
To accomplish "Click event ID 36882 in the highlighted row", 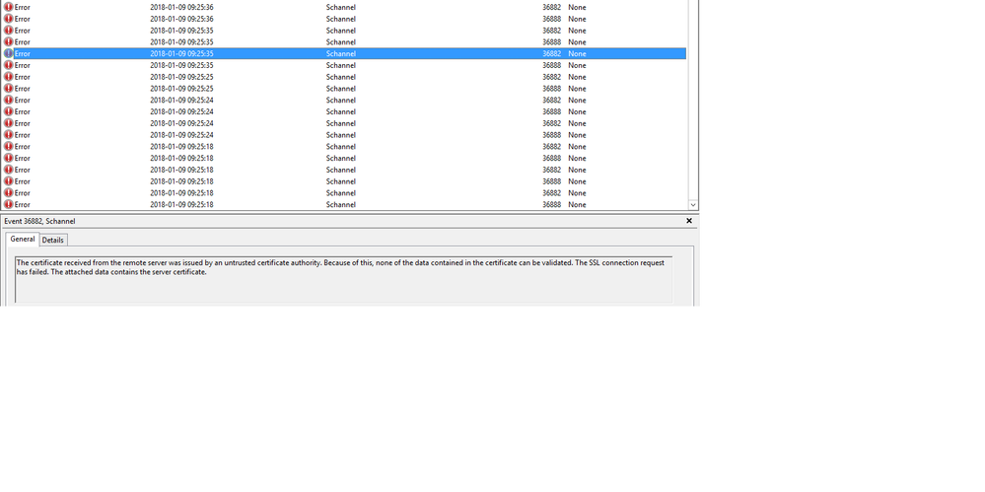I will pyautogui.click(x=551, y=53).
